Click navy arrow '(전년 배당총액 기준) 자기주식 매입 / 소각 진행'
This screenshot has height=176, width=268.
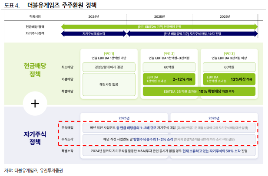192,34
